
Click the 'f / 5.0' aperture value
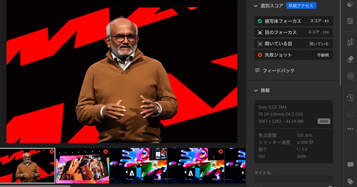click(x=302, y=149)
